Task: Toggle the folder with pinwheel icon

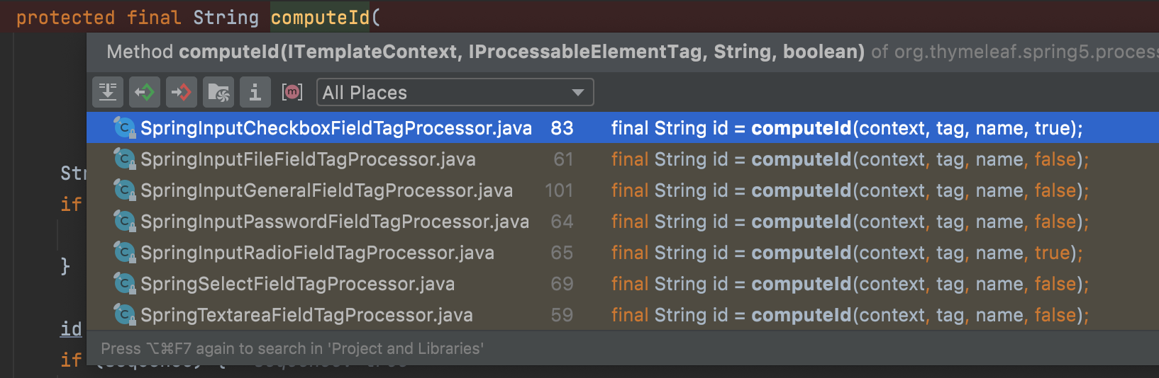Action: click(x=218, y=92)
